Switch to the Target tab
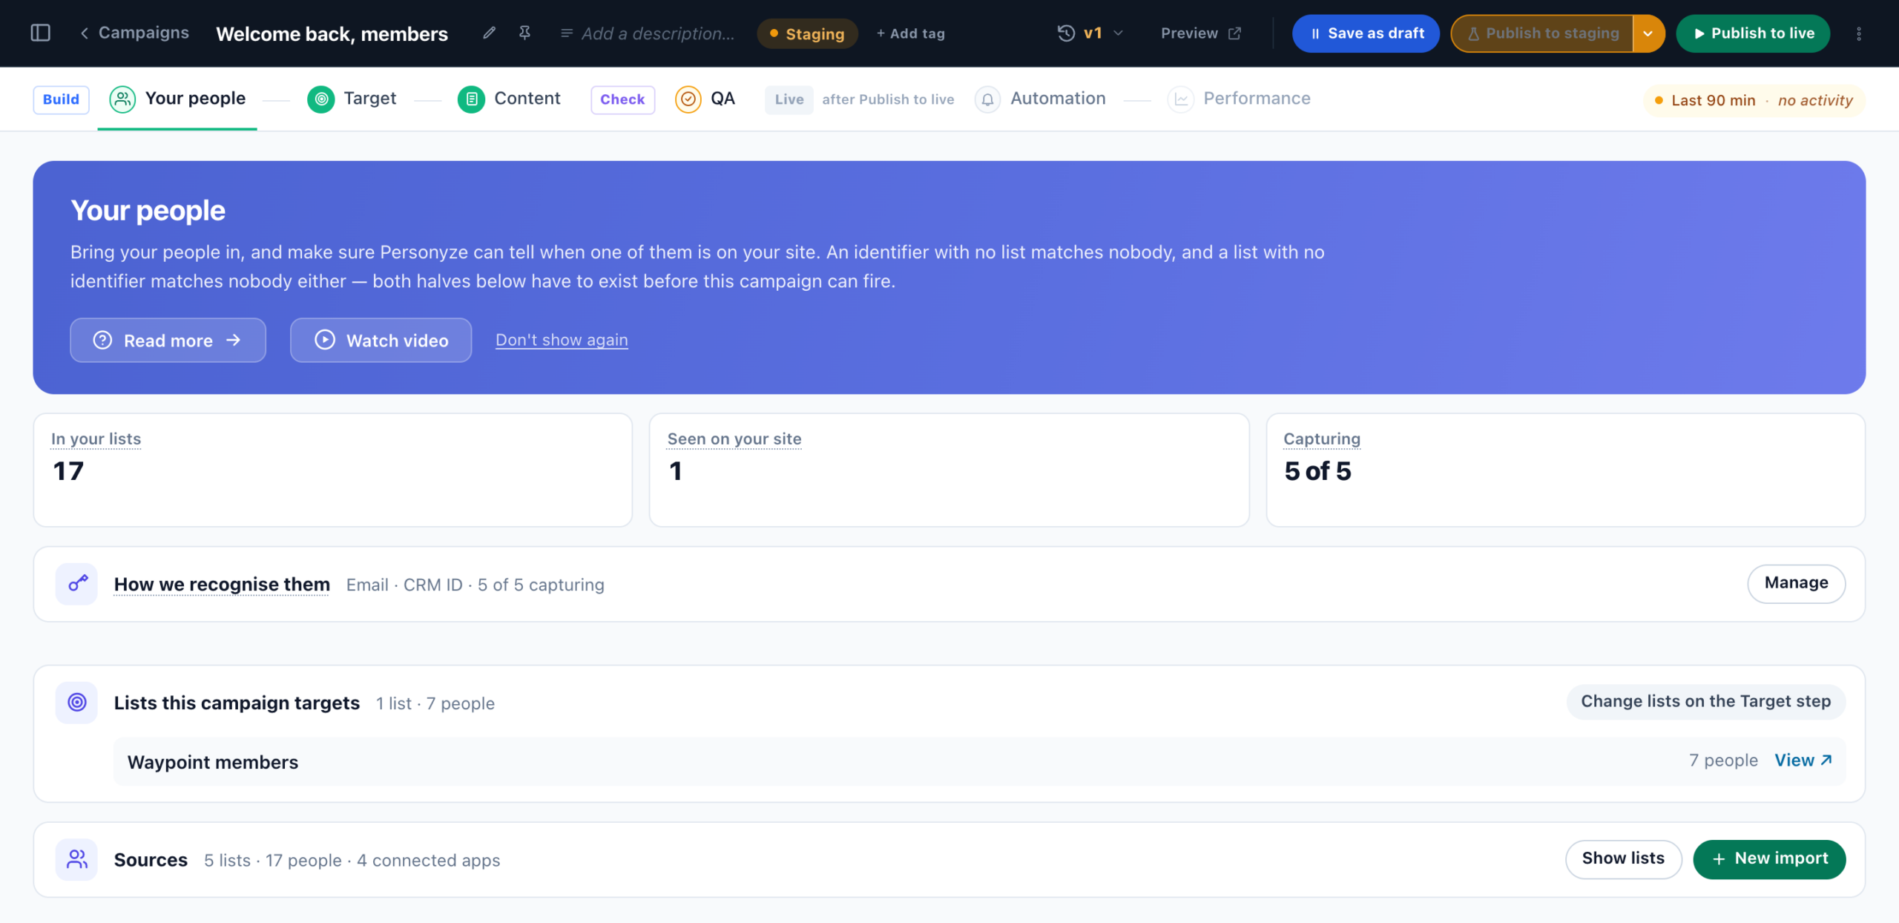 [352, 99]
